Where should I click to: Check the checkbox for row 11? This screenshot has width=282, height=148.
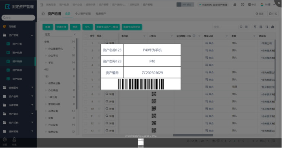pos(86,116)
